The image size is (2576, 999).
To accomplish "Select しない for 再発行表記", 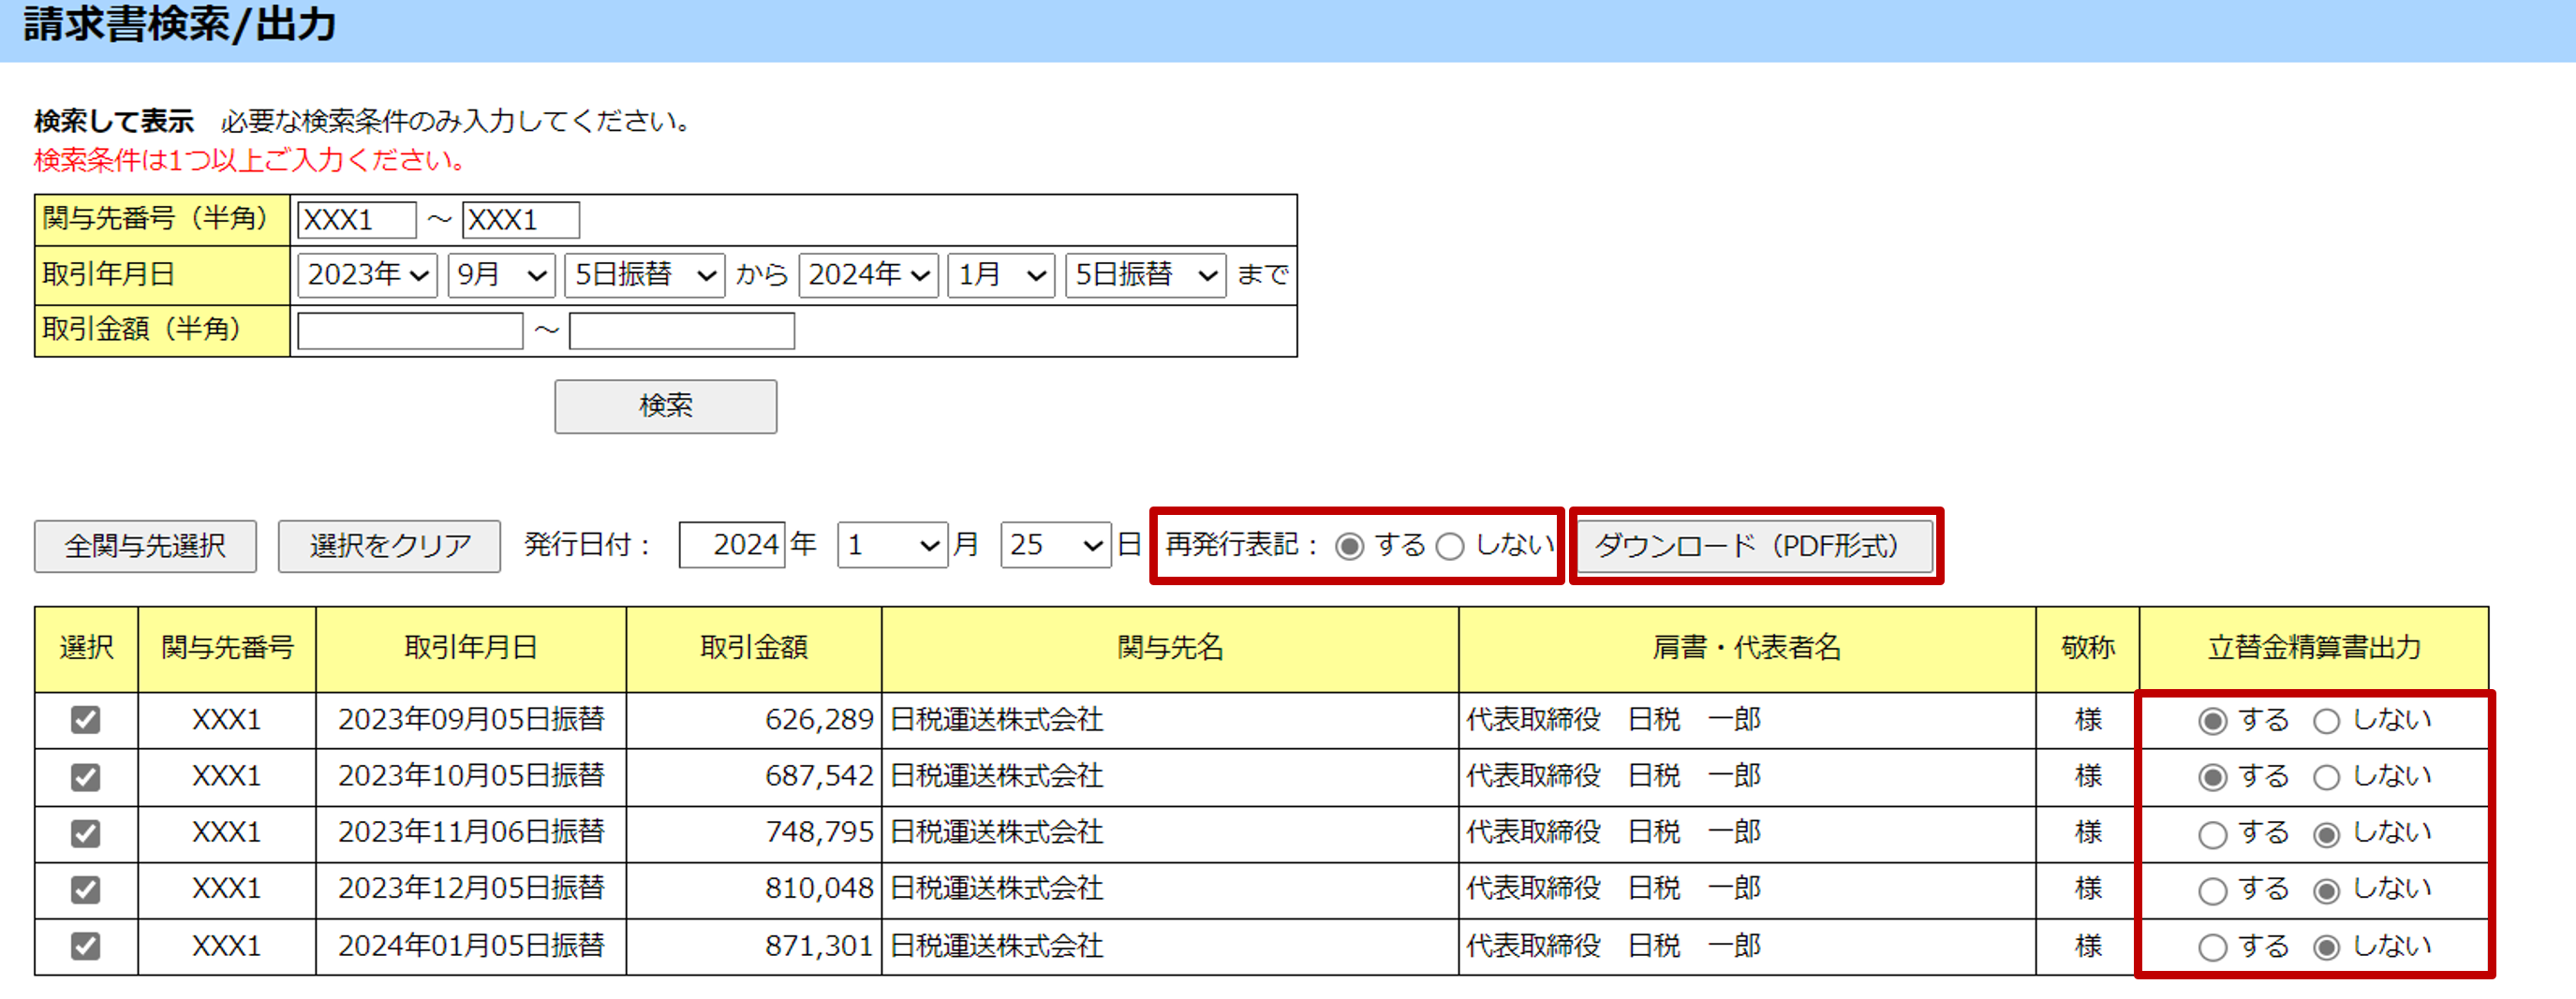I will click(x=1450, y=546).
